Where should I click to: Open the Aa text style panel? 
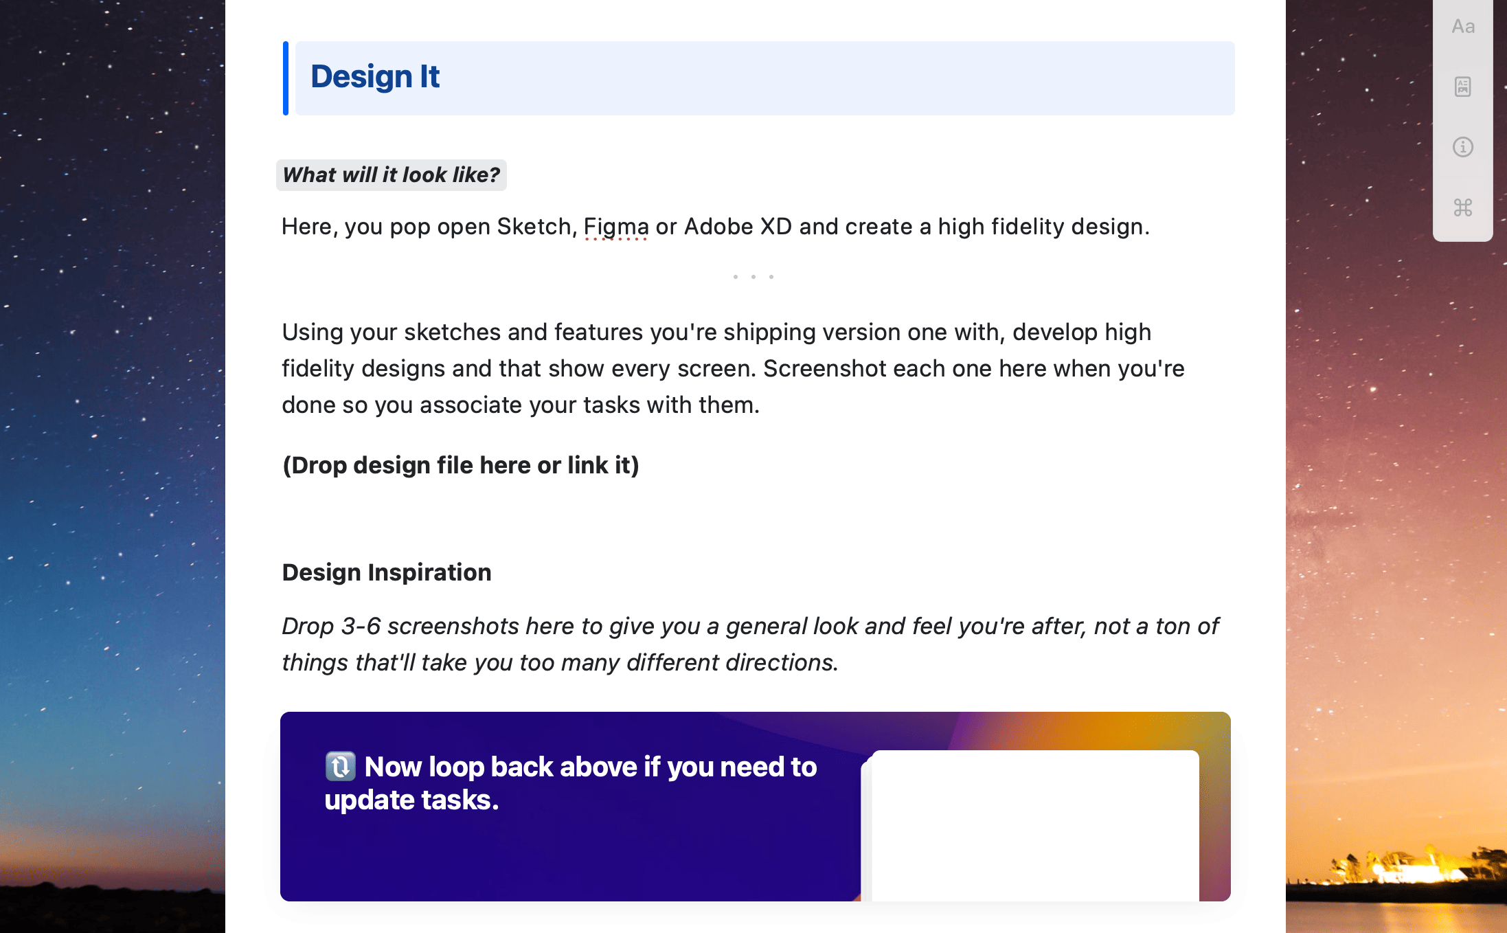coord(1463,27)
